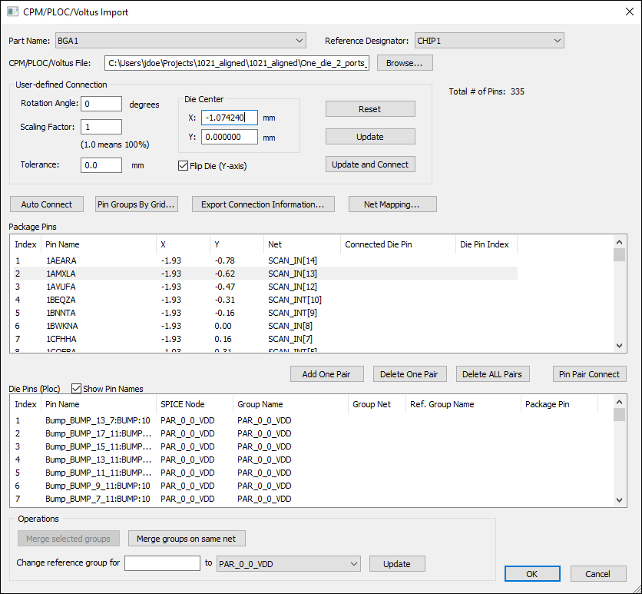Expand the Reference Designator dropdown
The height and width of the screenshot is (594, 642).
(x=489, y=41)
